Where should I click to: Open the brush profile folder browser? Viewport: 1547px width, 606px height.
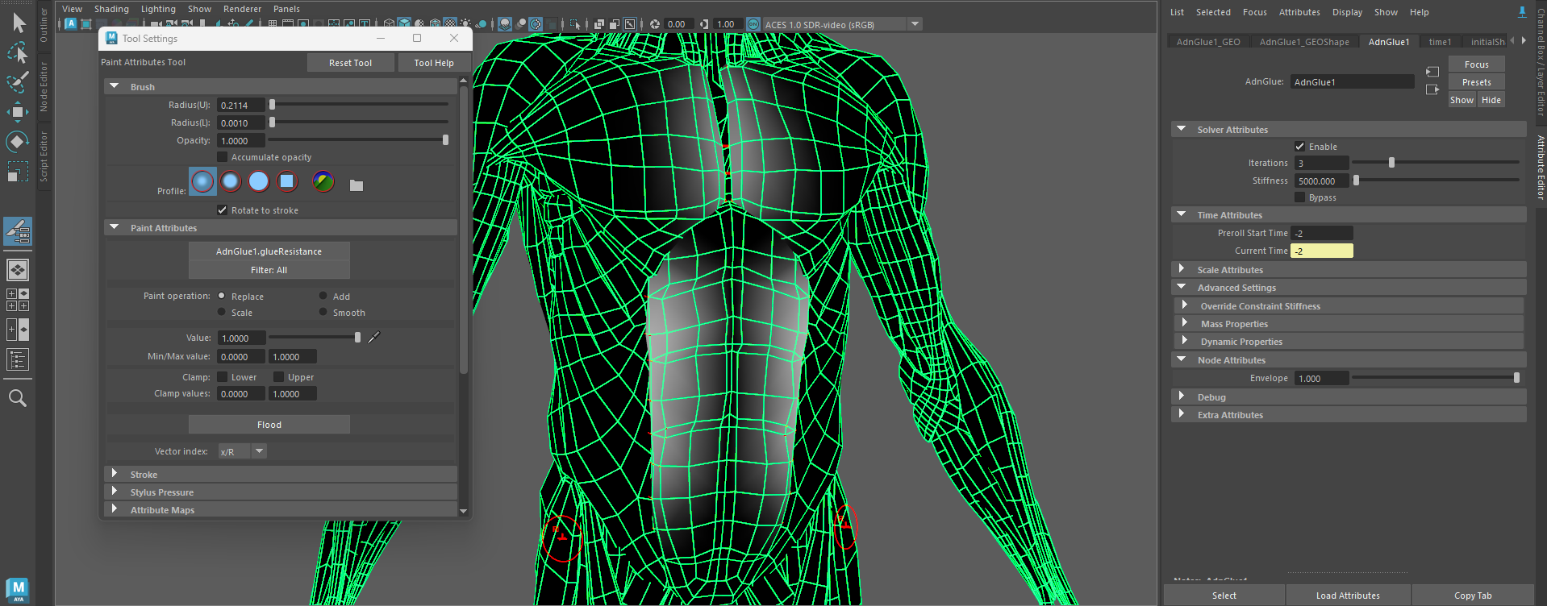point(357,185)
